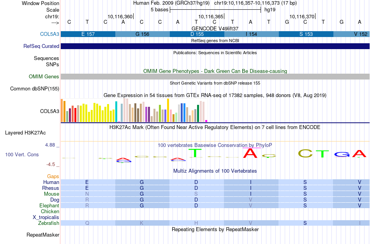The image size is (370, 244).
Task: Click the 10,116,370 position marker
Action: click(302, 16)
